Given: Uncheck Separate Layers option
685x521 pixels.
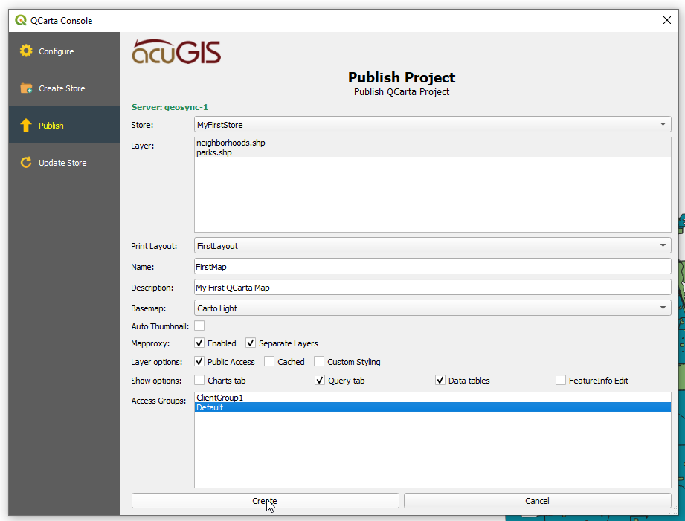Looking at the screenshot, I should (x=251, y=343).
